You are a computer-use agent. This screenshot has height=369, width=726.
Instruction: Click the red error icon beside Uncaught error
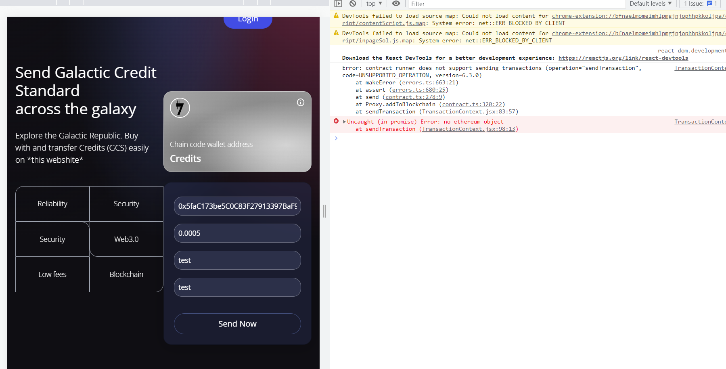(x=337, y=121)
